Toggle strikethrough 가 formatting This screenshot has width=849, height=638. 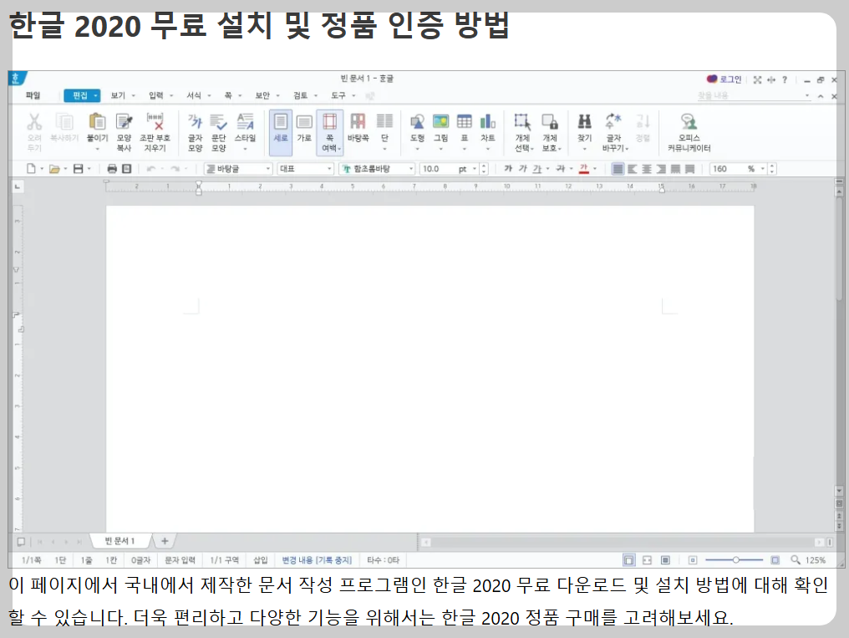pos(561,169)
